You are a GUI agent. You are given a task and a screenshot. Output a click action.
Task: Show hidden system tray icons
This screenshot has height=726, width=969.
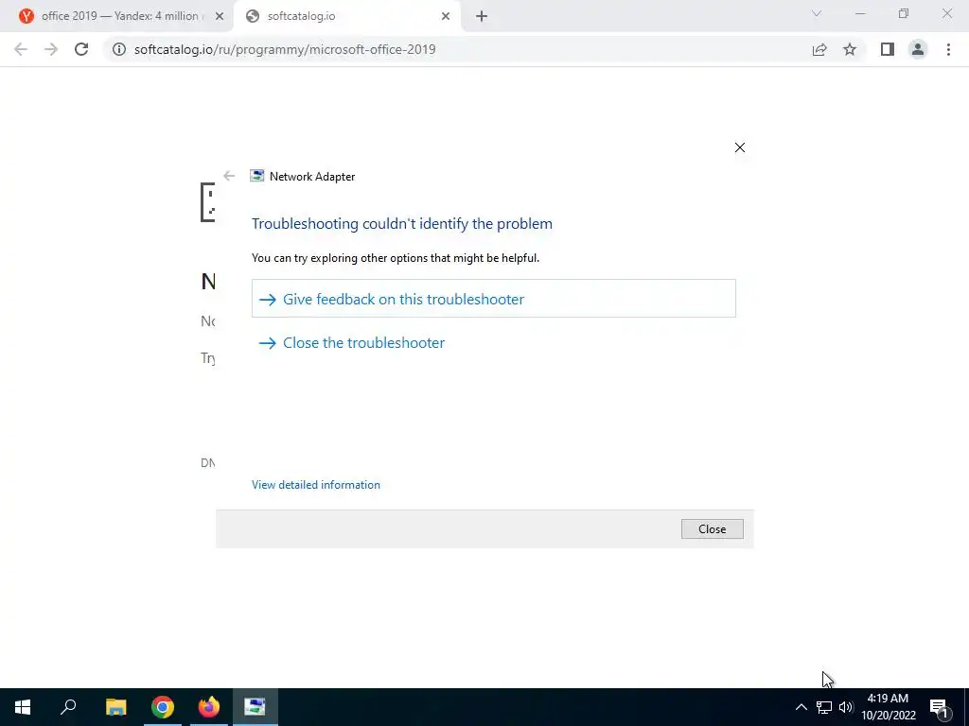(801, 707)
